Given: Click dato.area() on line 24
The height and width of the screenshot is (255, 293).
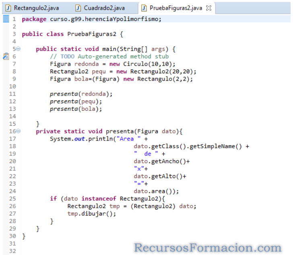Looking at the screenshot, I should point(153,191).
